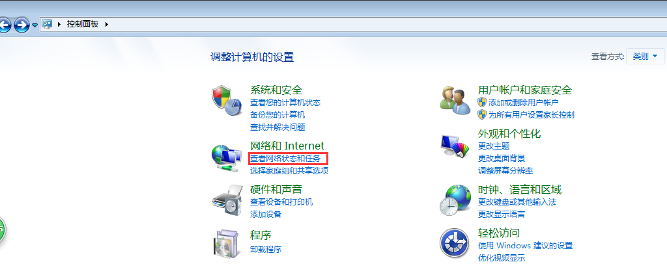Click 添加或删除用户帐户 link

tap(523, 102)
